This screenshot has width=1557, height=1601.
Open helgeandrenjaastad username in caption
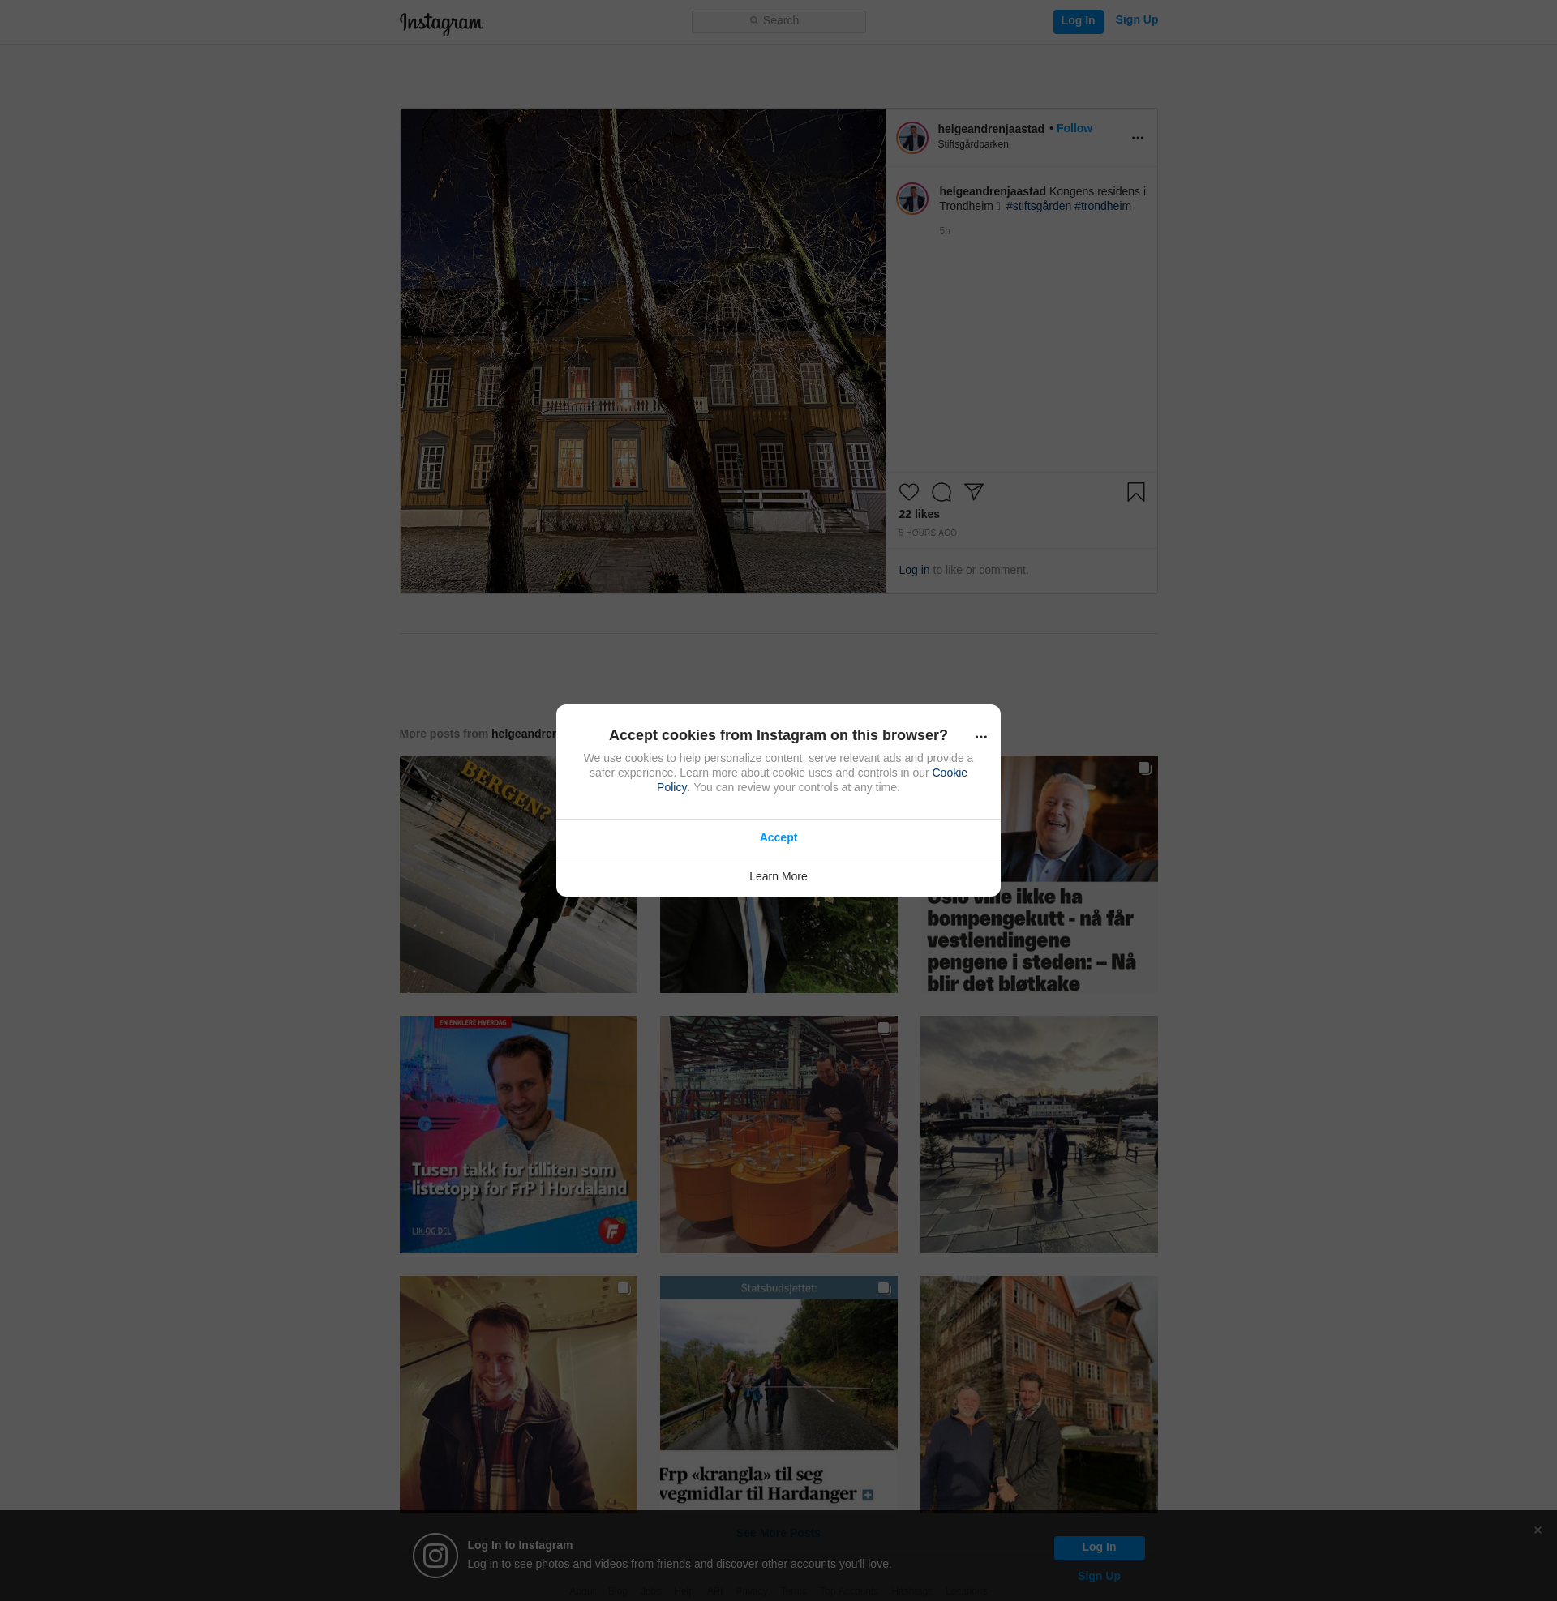pyautogui.click(x=992, y=192)
